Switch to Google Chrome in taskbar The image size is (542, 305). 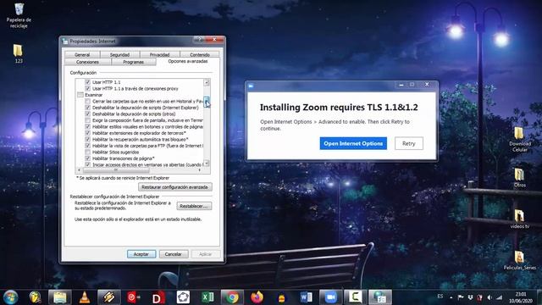[x=232, y=297]
